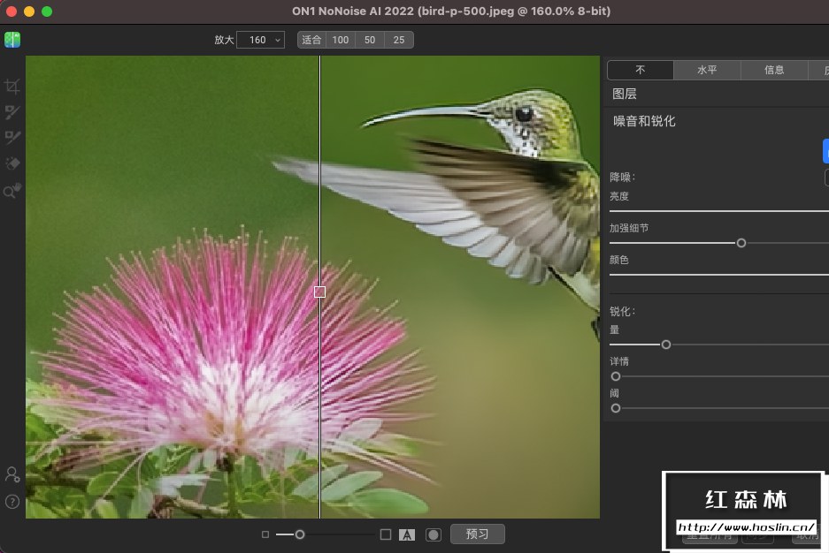Toggle the mask overlay circle button
Screen dimensions: 829x553
433,534
